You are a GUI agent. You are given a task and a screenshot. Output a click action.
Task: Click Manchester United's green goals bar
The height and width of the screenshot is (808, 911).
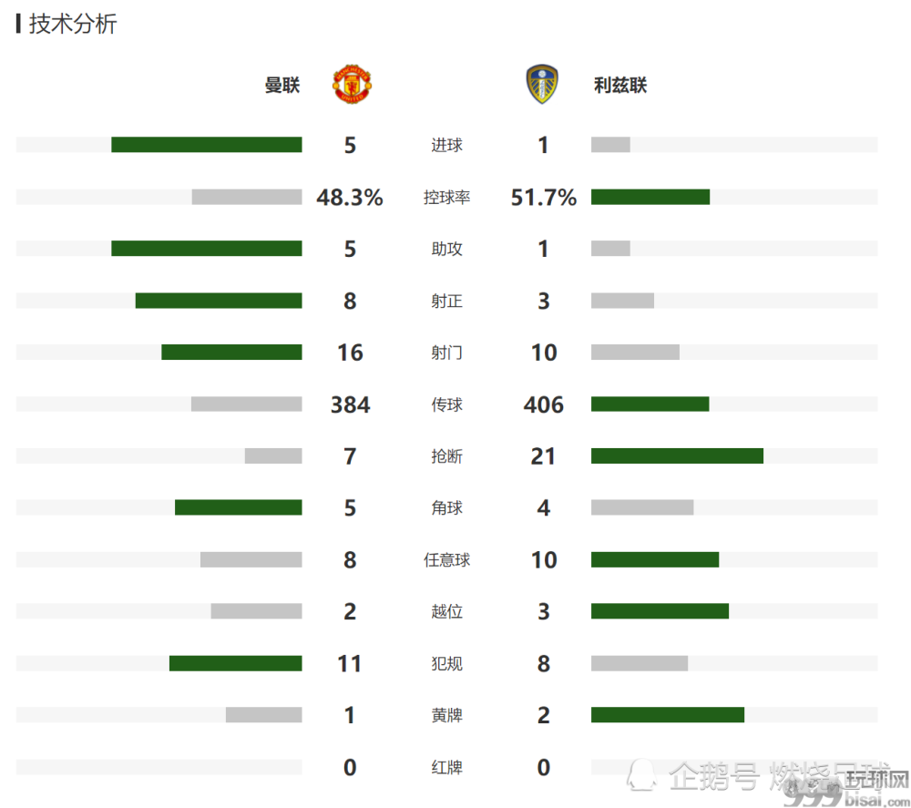click(206, 145)
